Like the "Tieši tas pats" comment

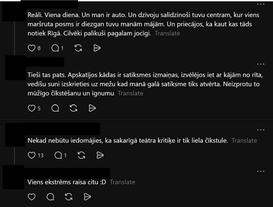coord(31,108)
